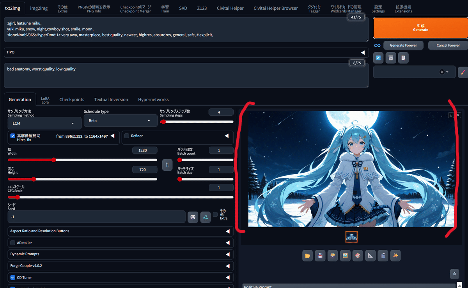This screenshot has height=288, width=468.
Task: Switch to the img2img tab
Action: coord(39,8)
